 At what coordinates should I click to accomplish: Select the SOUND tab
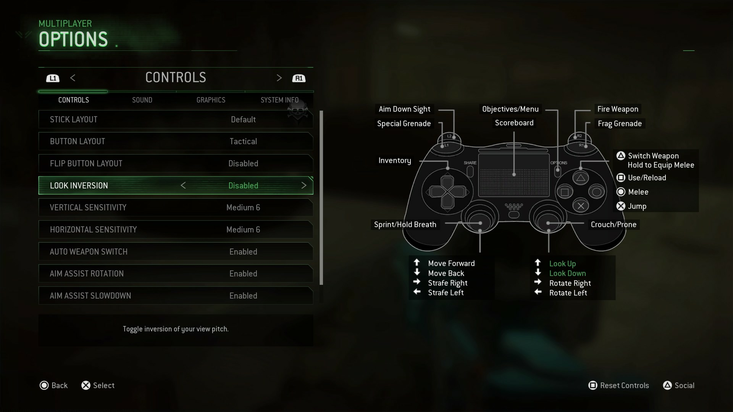pyautogui.click(x=142, y=100)
